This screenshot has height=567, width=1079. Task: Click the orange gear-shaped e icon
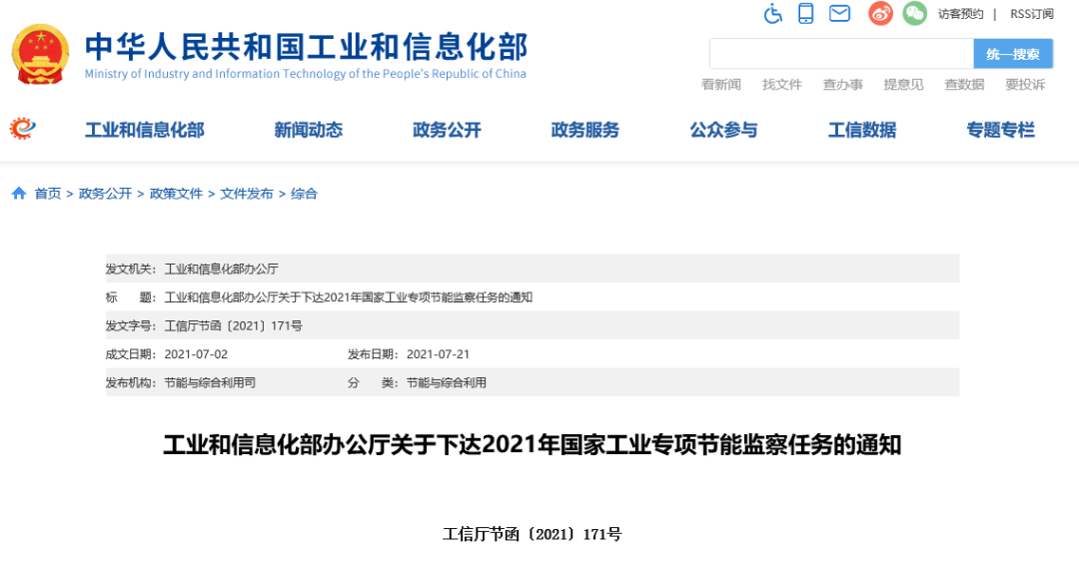23,128
